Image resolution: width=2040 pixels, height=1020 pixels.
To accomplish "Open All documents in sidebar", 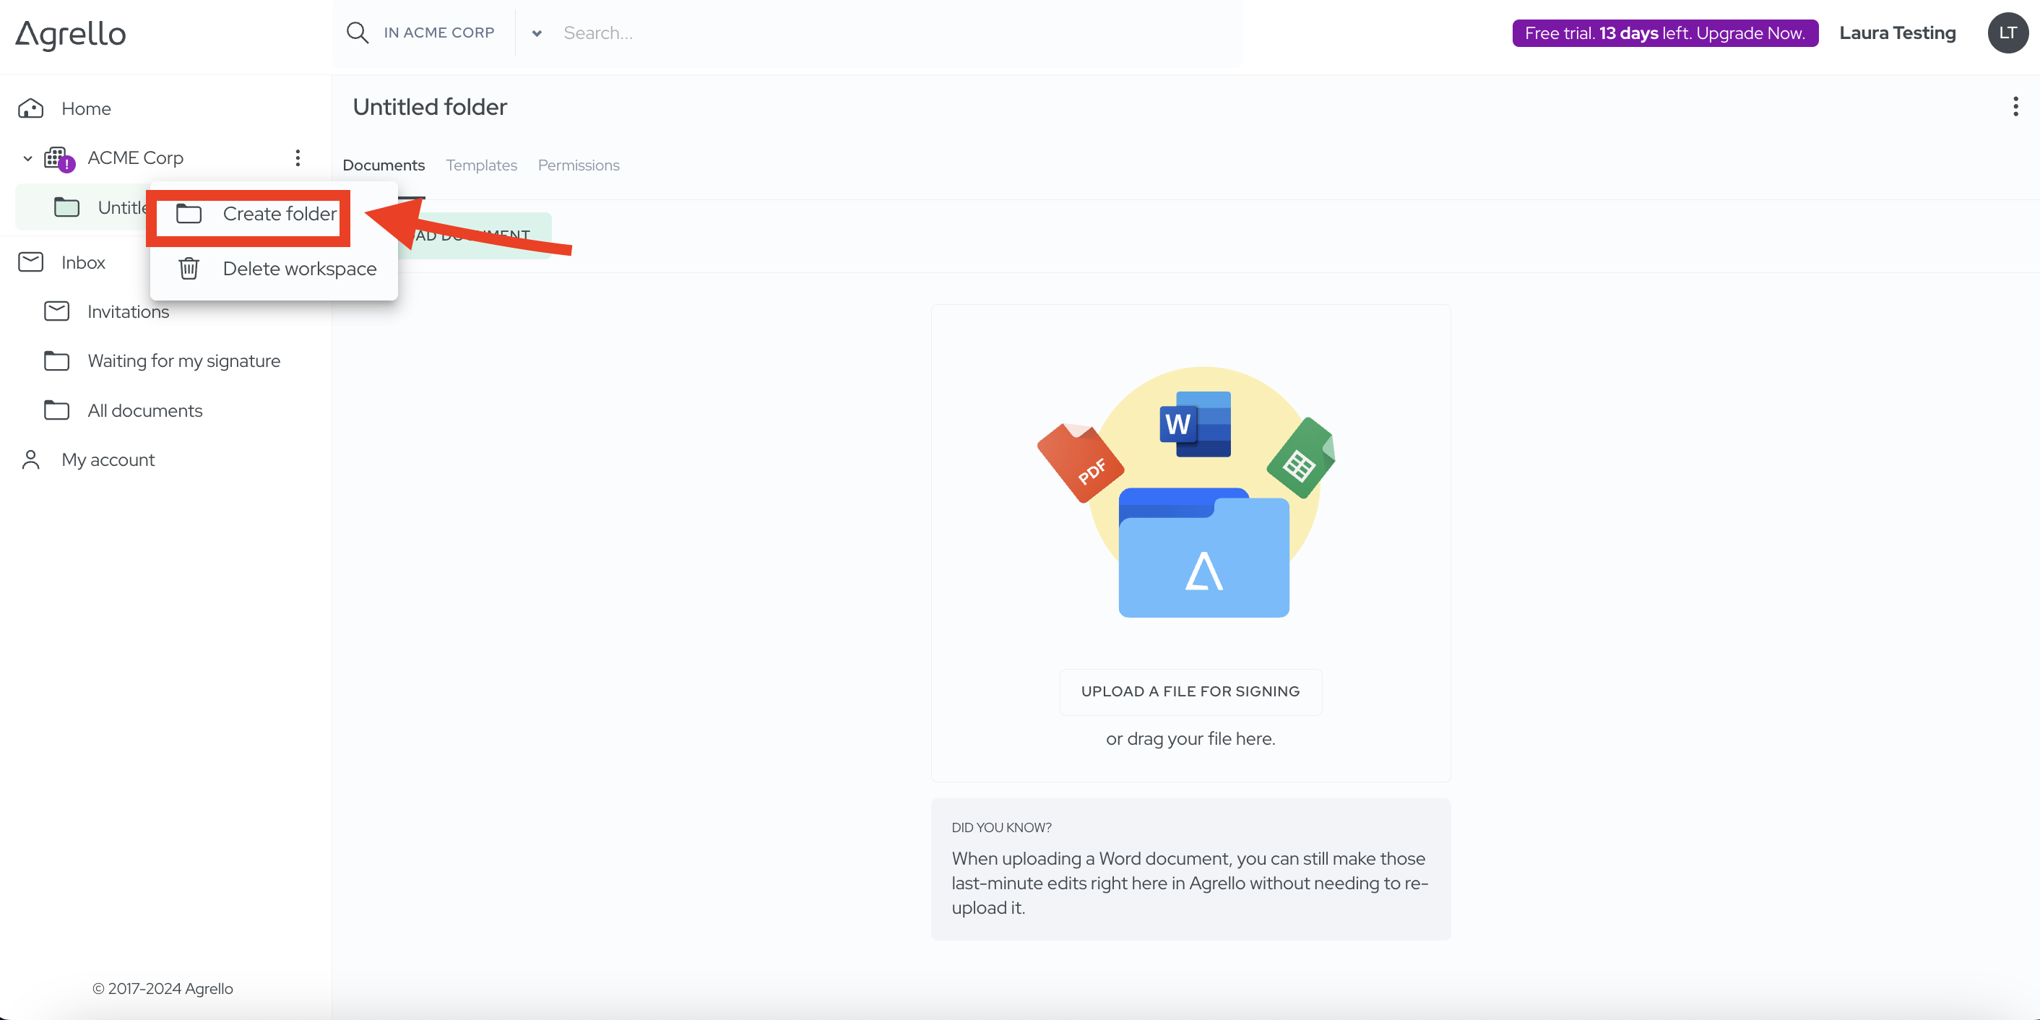I will pos(145,410).
